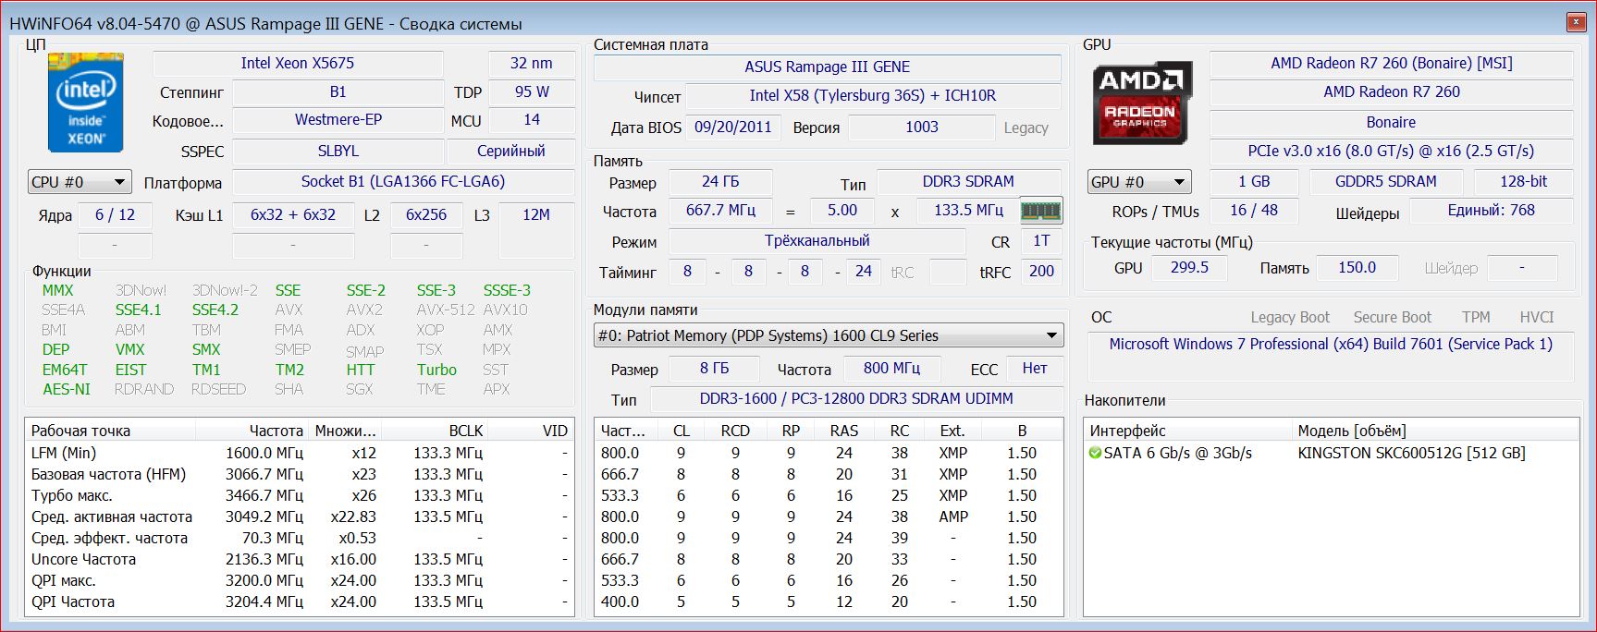Viewport: 1597px width, 632px height.
Task: Click the Трёхканальный mode field
Action: [x=817, y=240]
